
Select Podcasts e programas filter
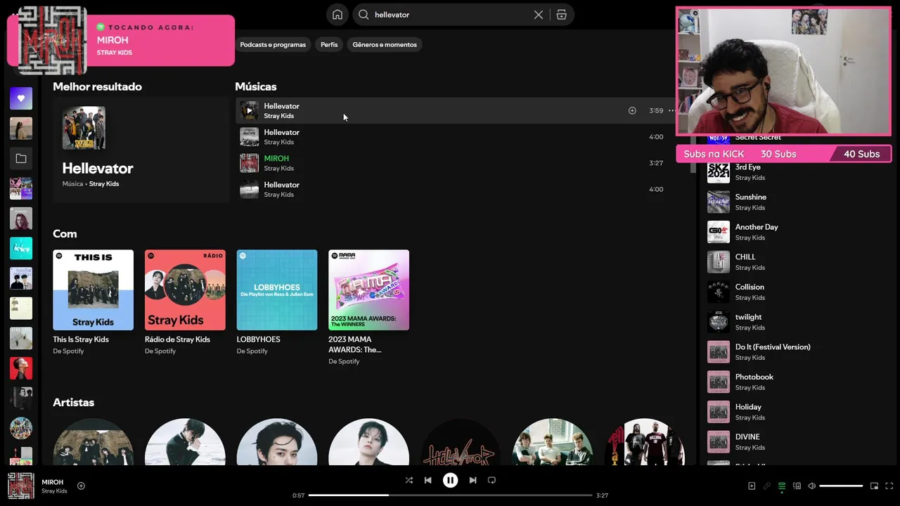pos(273,44)
